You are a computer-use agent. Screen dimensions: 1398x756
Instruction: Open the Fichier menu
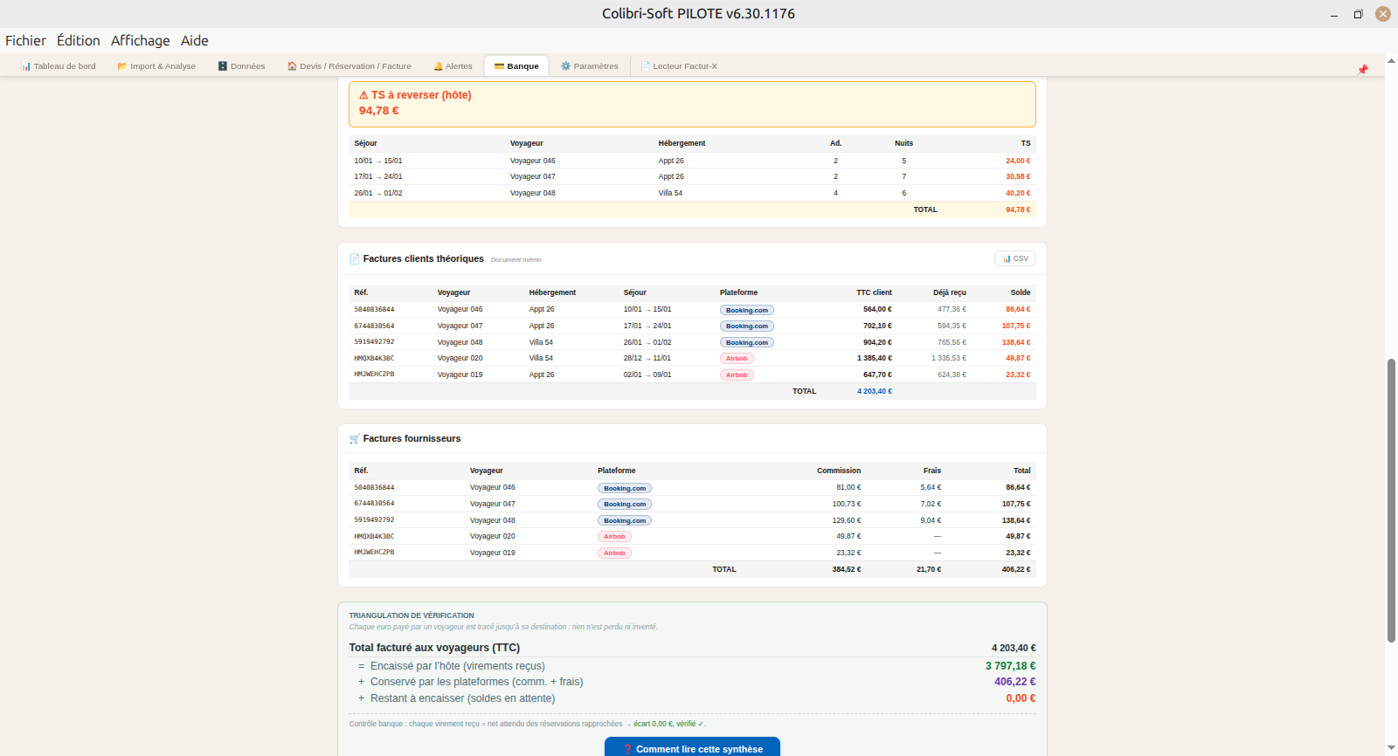[x=25, y=40]
